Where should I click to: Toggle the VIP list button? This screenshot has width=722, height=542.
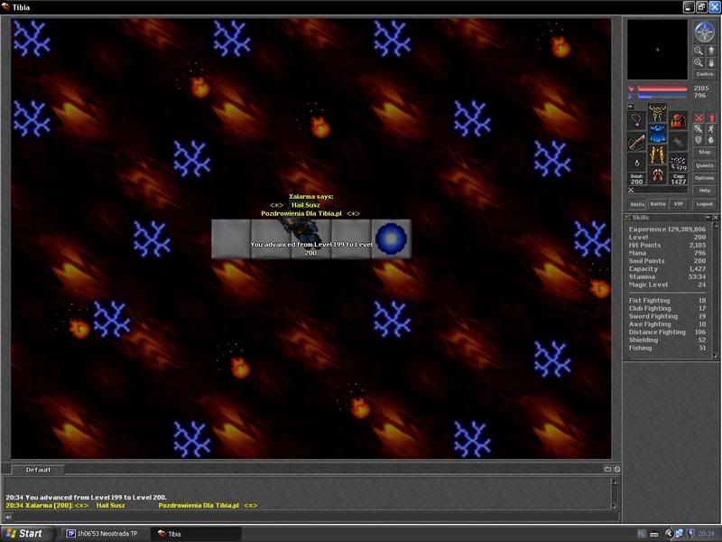pos(679,204)
